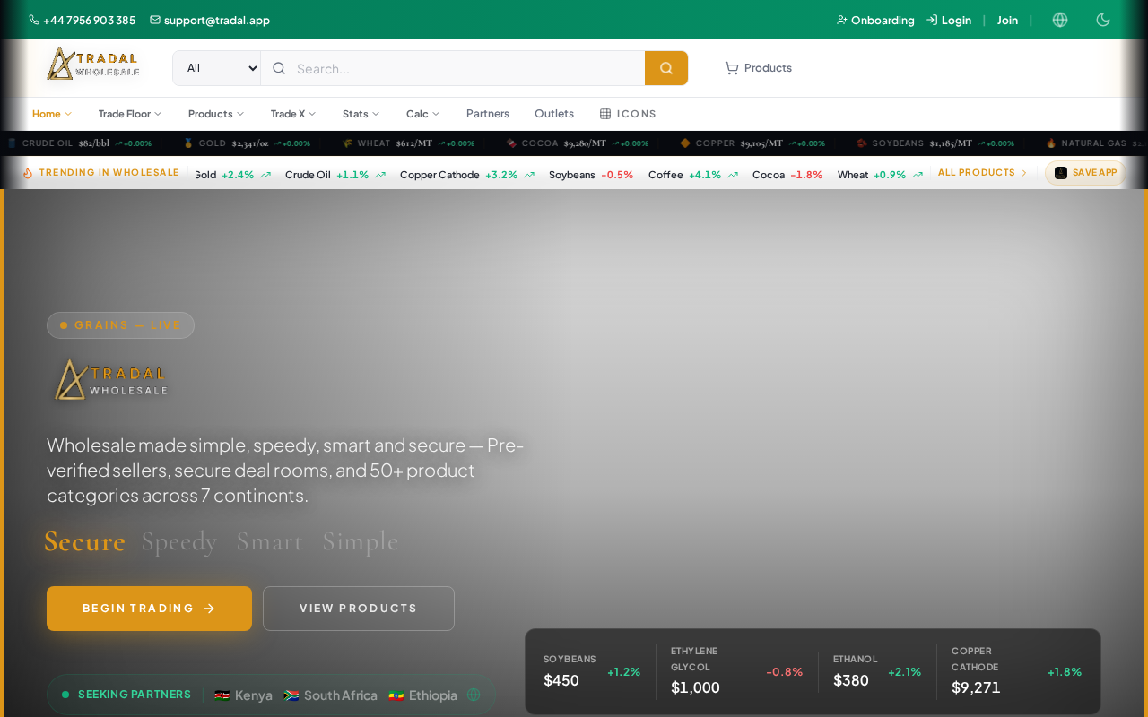Expand the Stats dropdown menu

tap(361, 114)
